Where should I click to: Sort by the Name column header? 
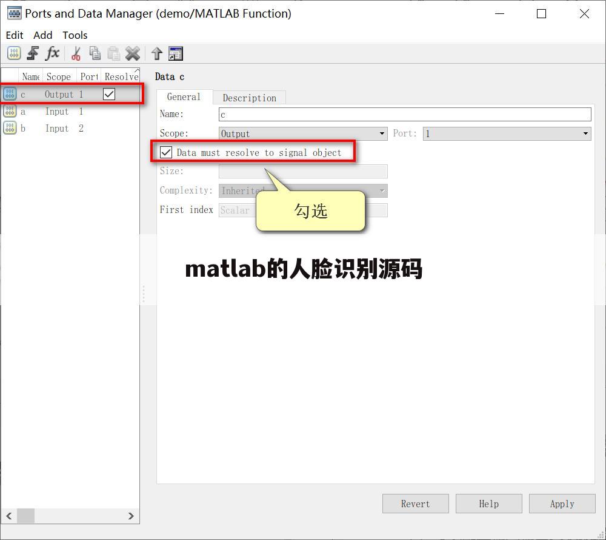click(x=30, y=76)
